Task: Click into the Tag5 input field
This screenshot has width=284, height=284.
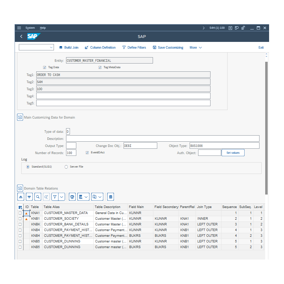Action: pyautogui.click(x=123, y=103)
